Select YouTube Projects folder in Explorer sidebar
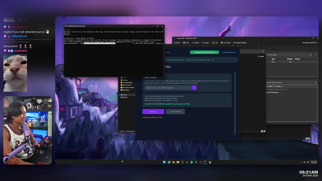This screenshot has width=322, height=181. coord(127,82)
